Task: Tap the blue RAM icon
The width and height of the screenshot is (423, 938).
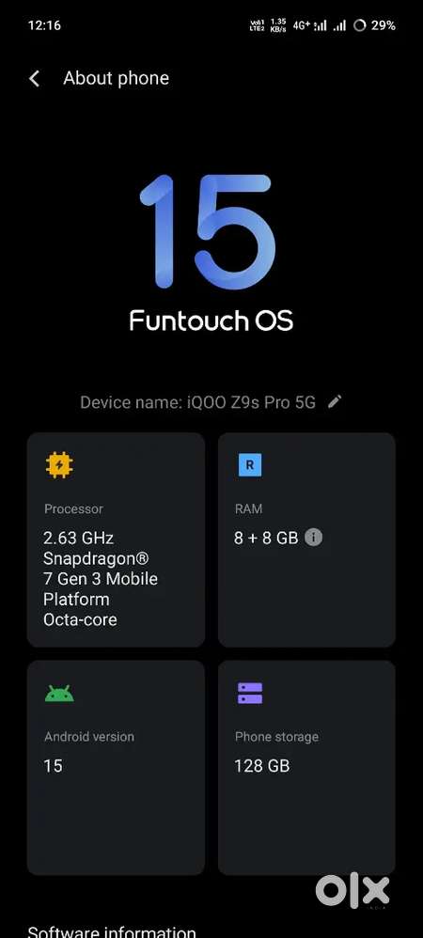Action: coord(249,465)
